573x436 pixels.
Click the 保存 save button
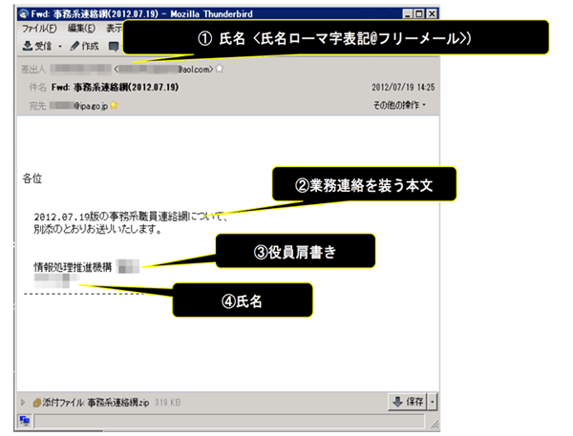[407, 402]
